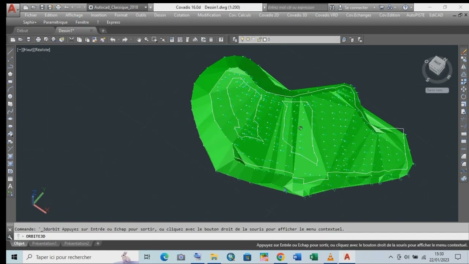
Task: Close the Dessin1 drawing tab
Action: pos(92,31)
